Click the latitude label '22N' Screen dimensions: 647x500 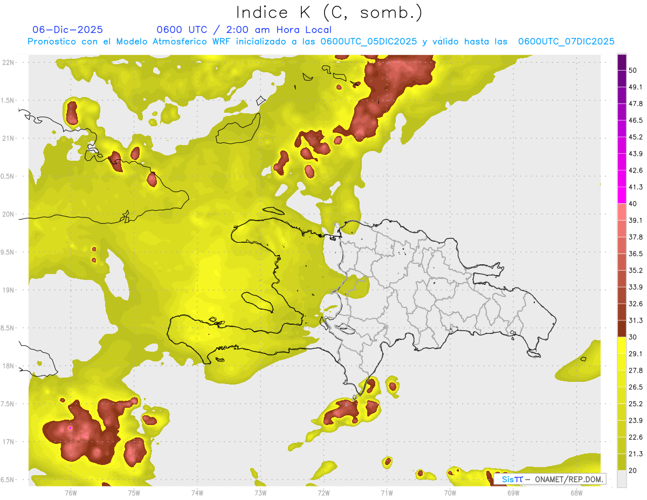click(x=8, y=62)
